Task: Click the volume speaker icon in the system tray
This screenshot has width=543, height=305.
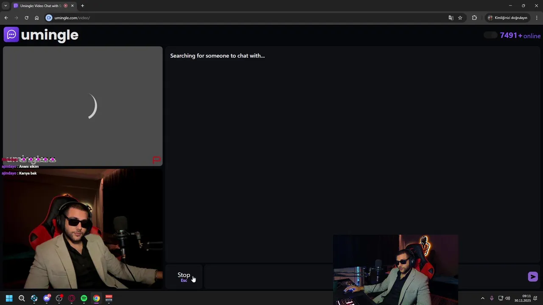Action: click(507, 298)
